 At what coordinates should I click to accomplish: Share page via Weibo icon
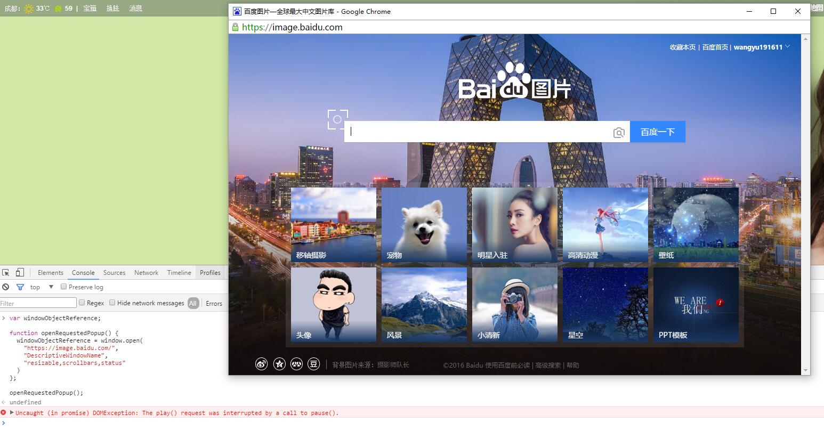[261, 363]
